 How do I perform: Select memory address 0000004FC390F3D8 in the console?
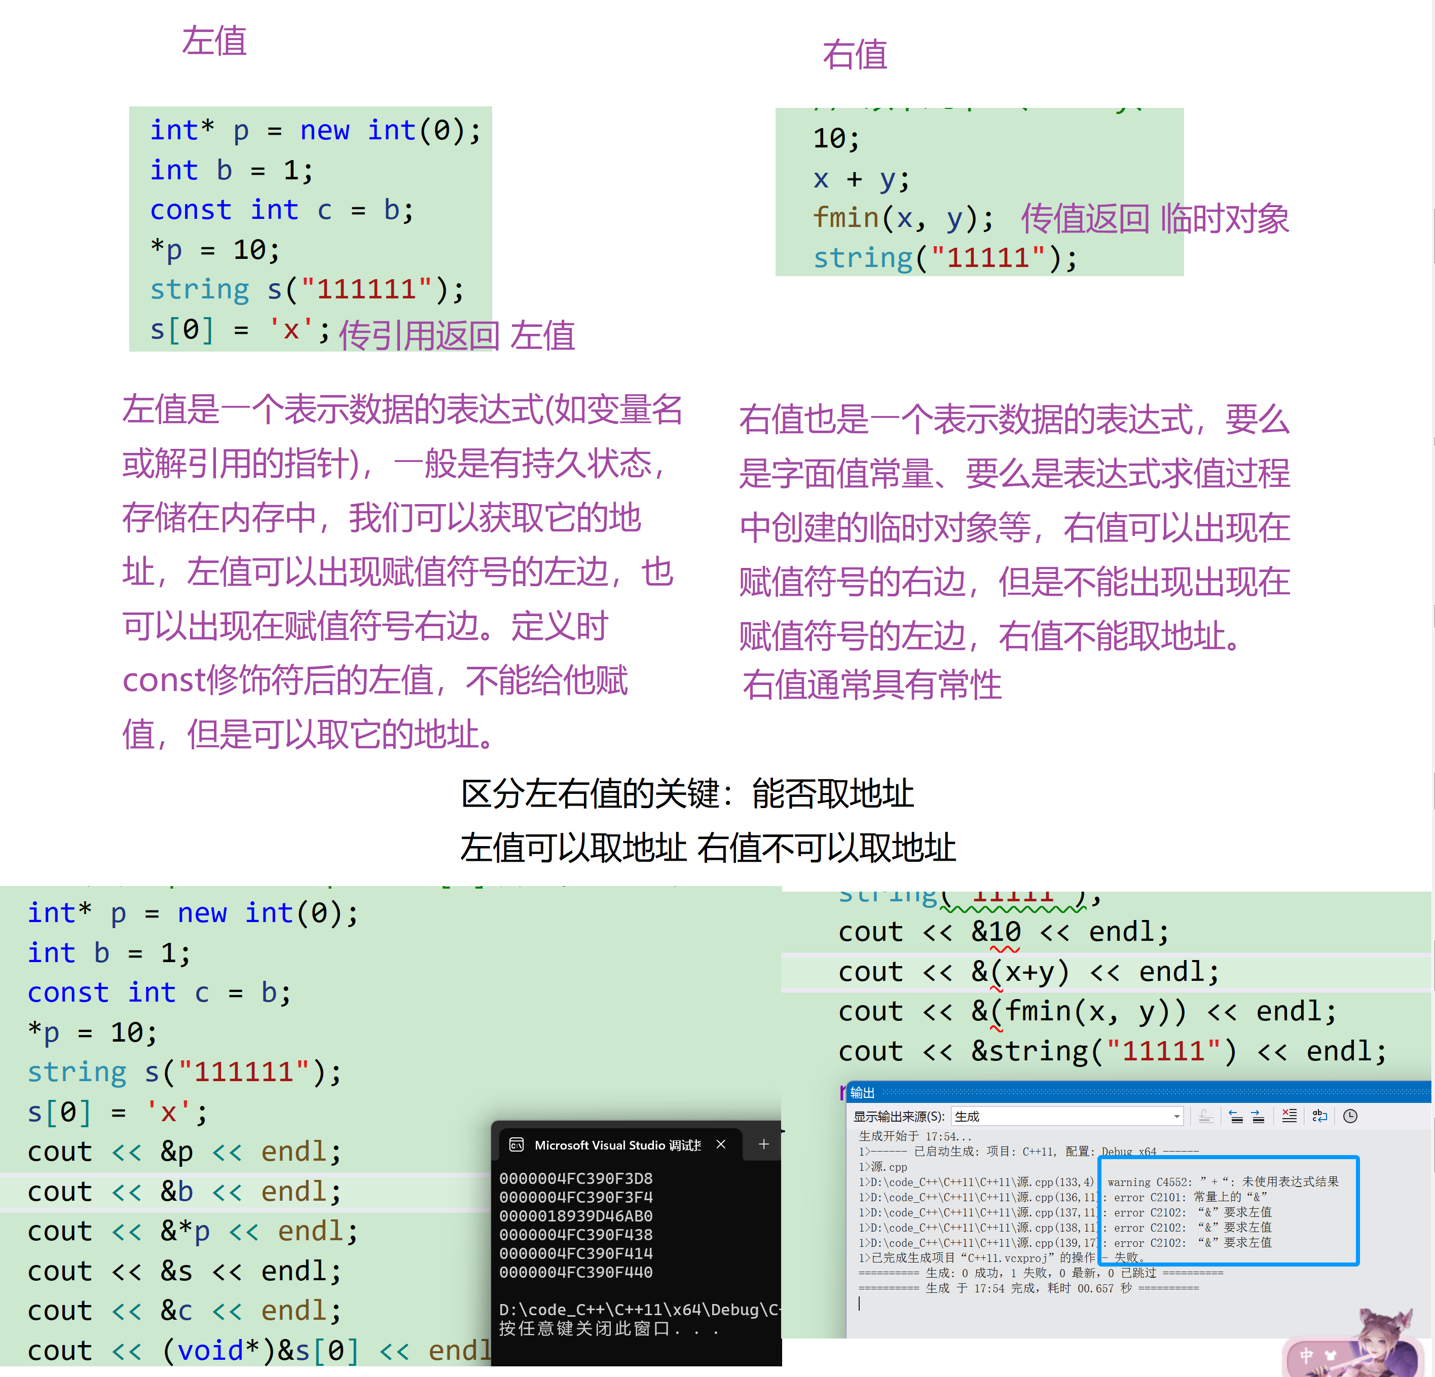pos(576,1179)
